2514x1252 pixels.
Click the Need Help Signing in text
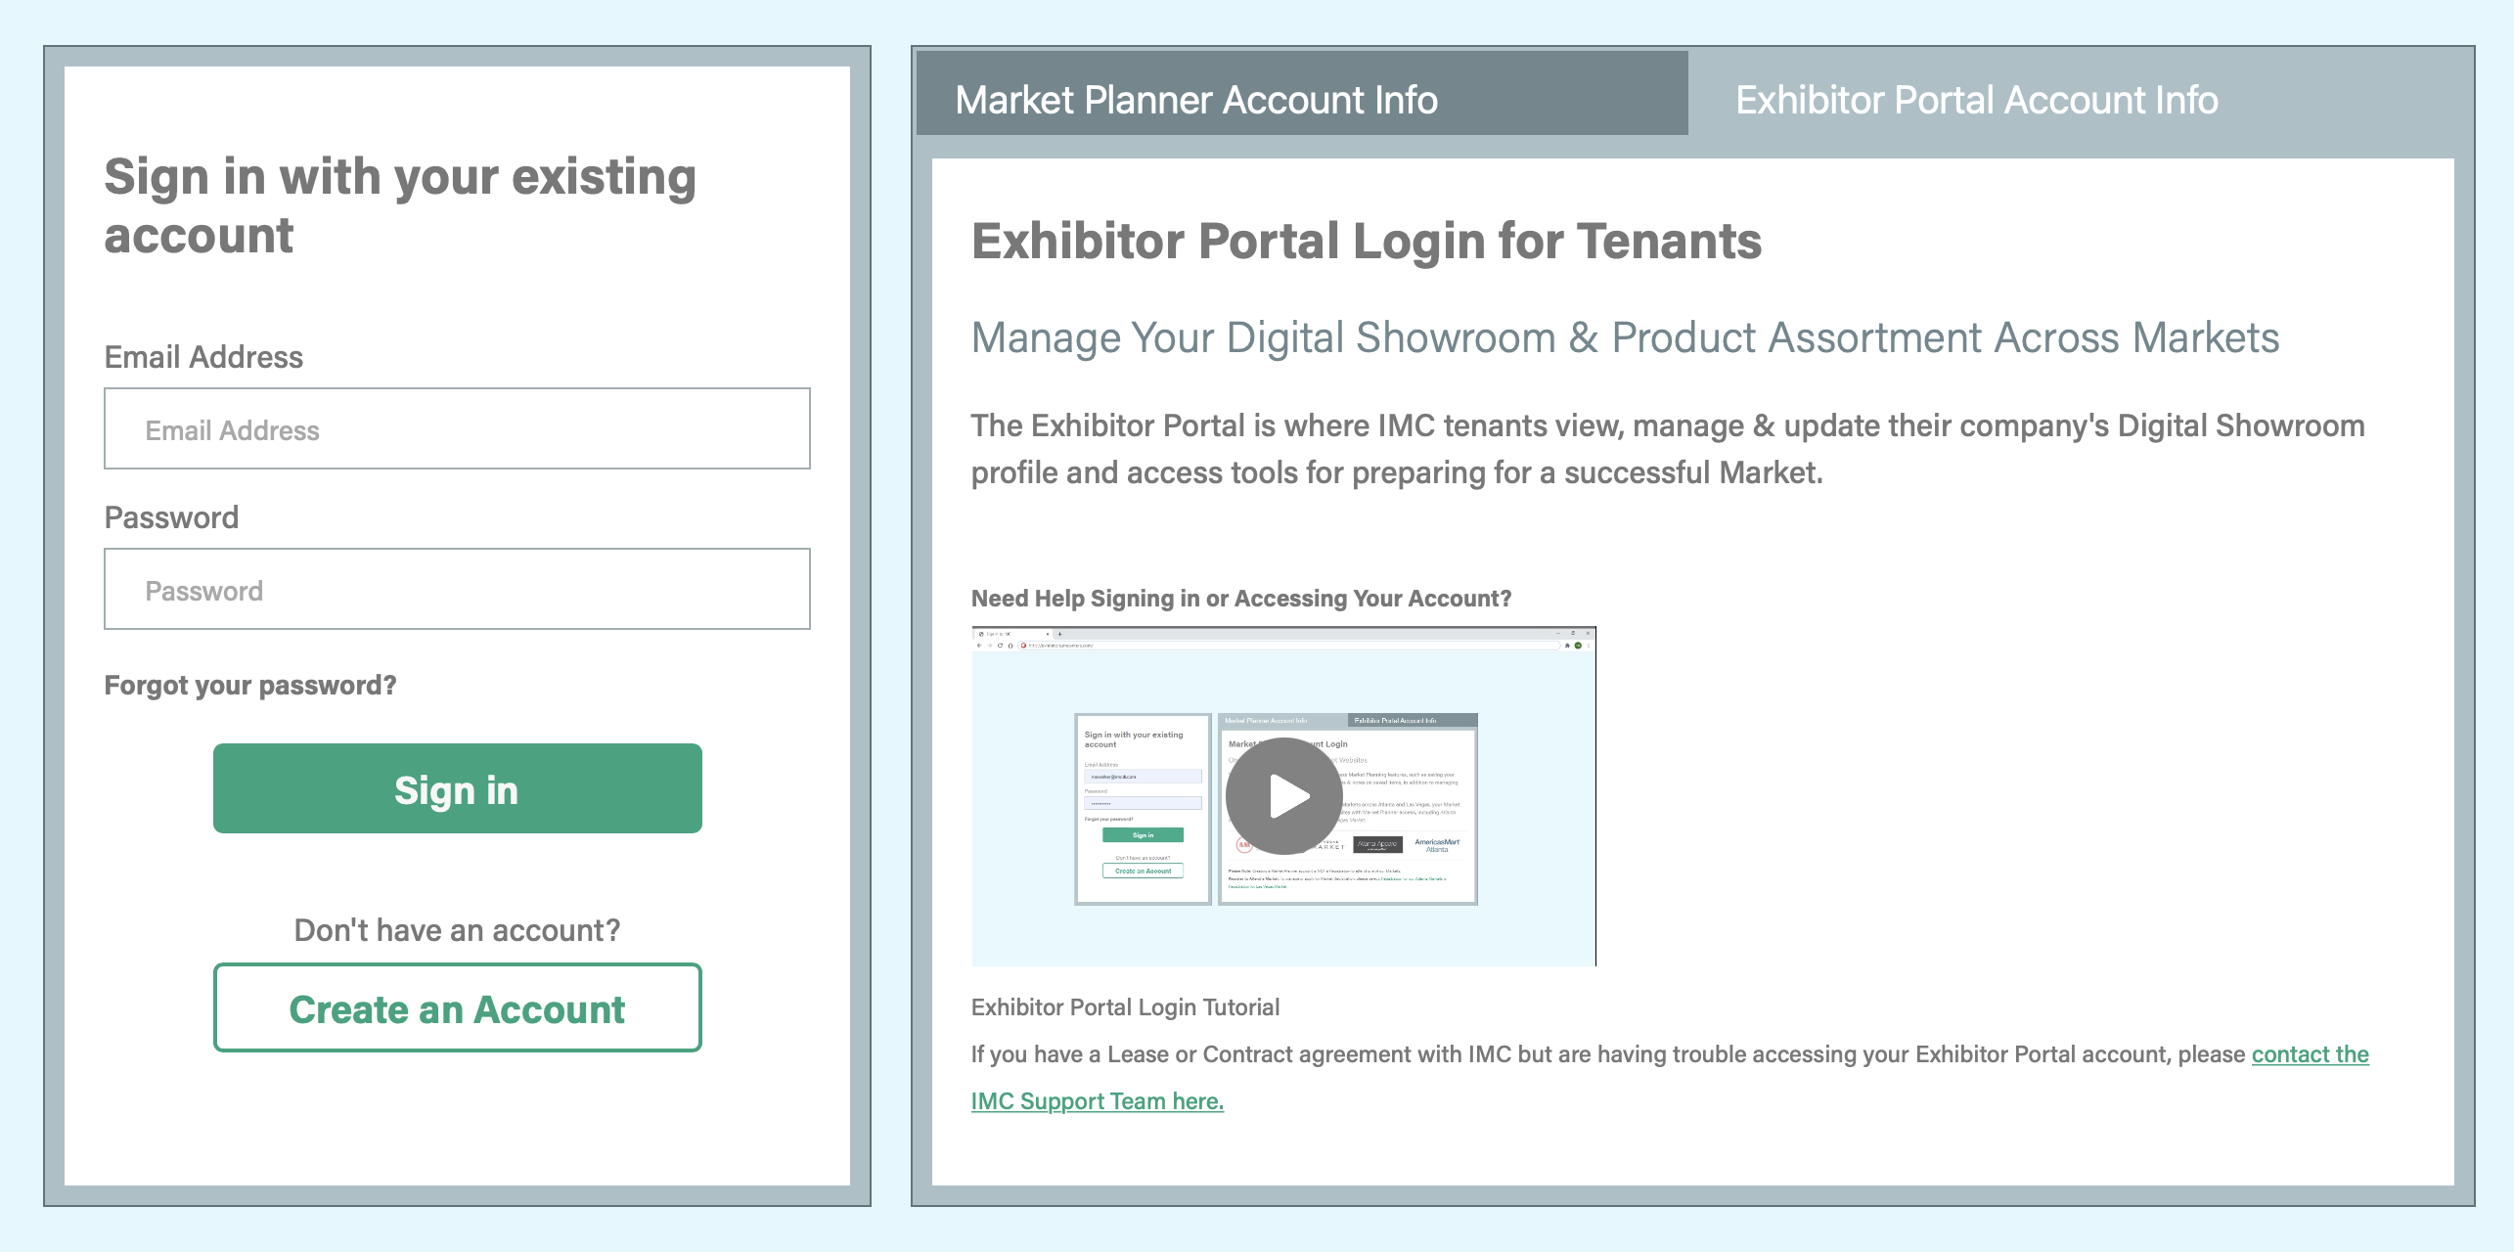[1240, 599]
